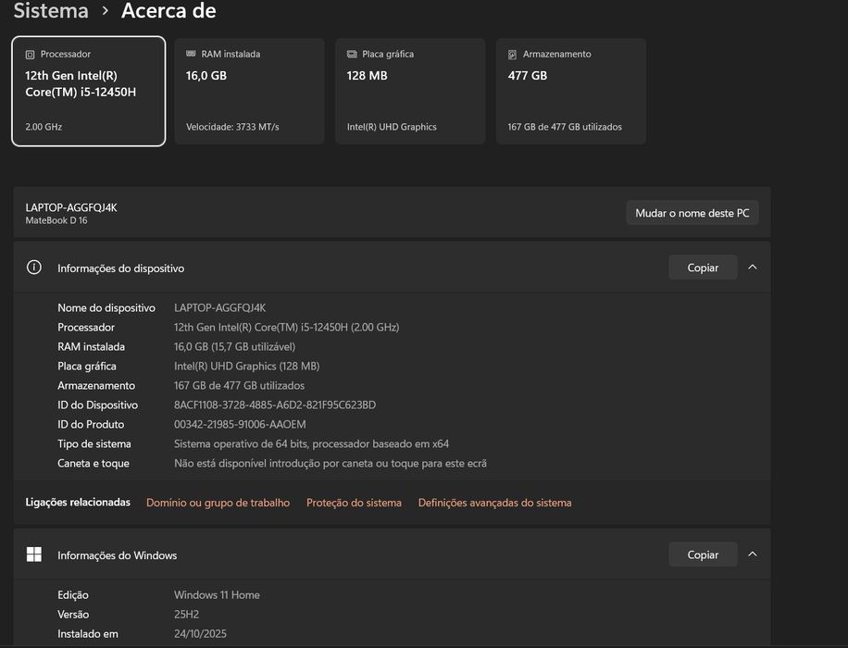
Task: Click the Acerca de page title
Action: click(x=168, y=11)
